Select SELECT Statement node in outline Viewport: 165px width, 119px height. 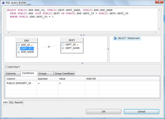(127, 38)
